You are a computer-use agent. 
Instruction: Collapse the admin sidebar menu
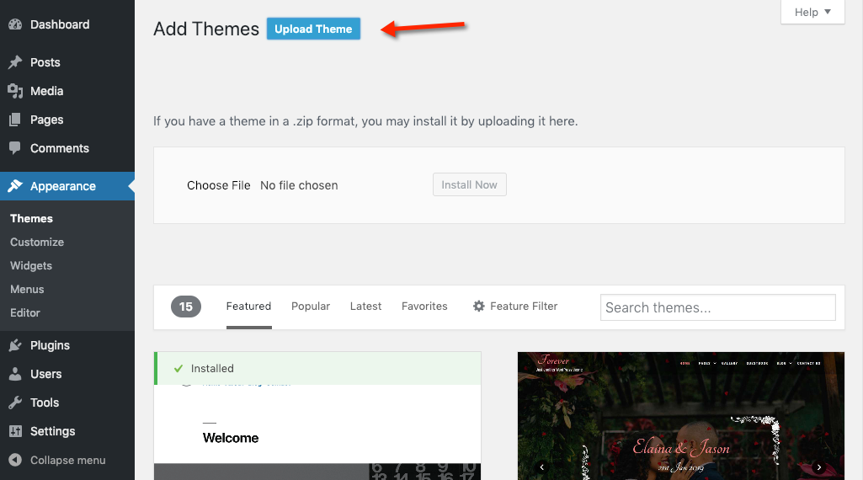(57, 460)
